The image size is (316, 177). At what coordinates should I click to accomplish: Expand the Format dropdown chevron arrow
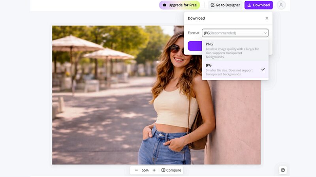click(265, 33)
